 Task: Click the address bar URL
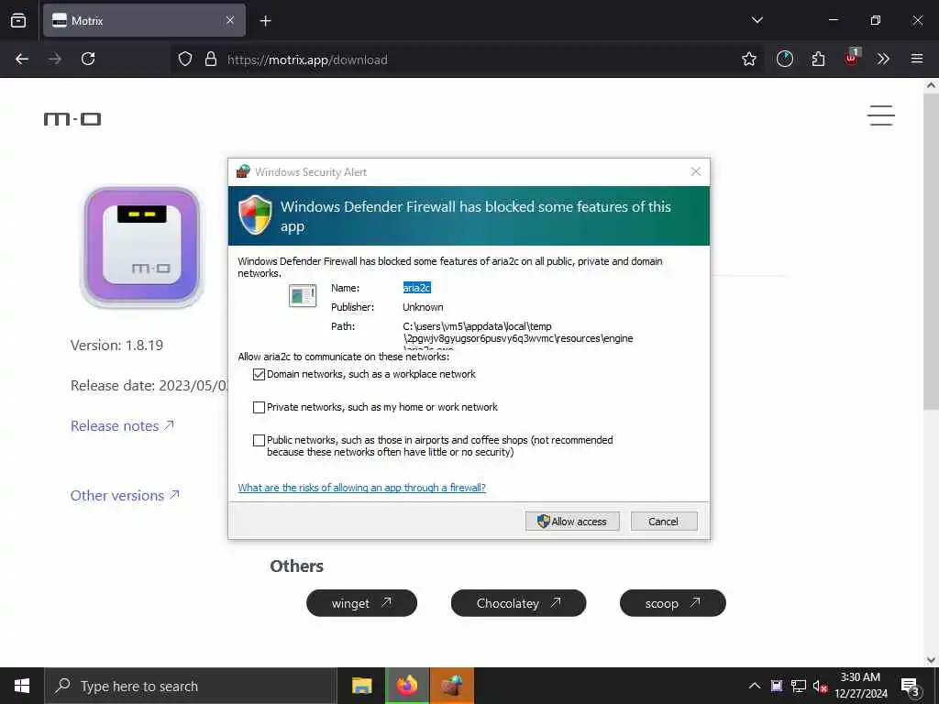pyautogui.click(x=307, y=60)
